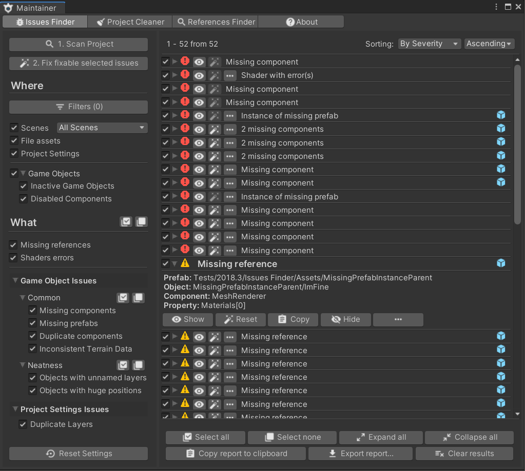Click the prefab cube icon on 'Missing reference' expanded row
This screenshot has width=525, height=471.
[501, 263]
